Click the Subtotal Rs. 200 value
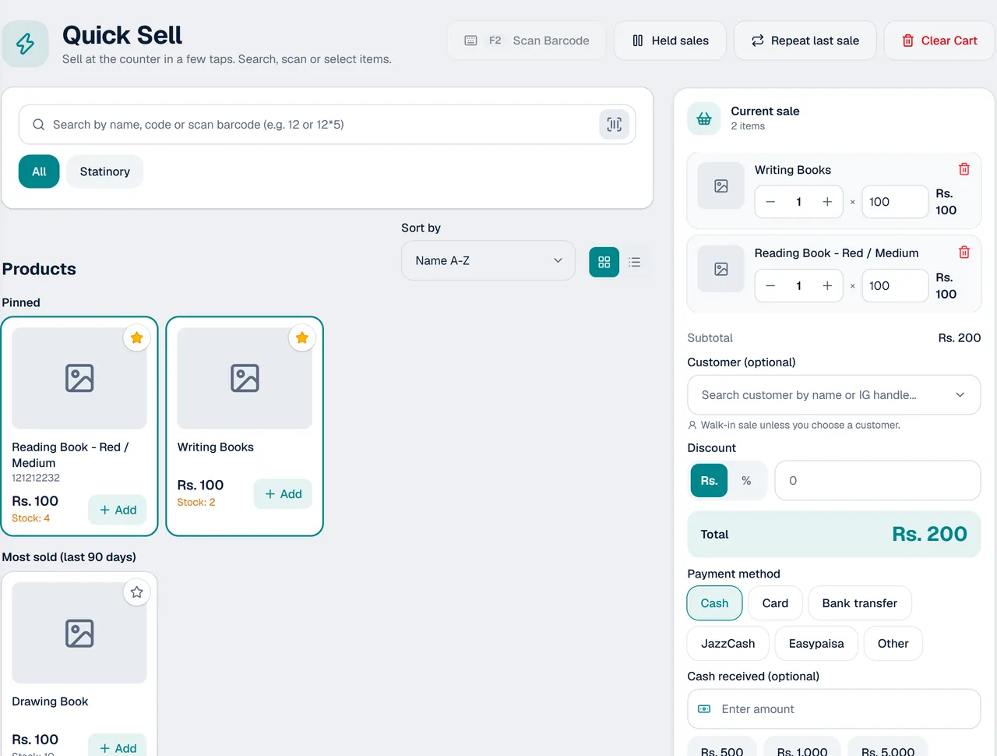997x756 pixels. pyautogui.click(x=959, y=337)
